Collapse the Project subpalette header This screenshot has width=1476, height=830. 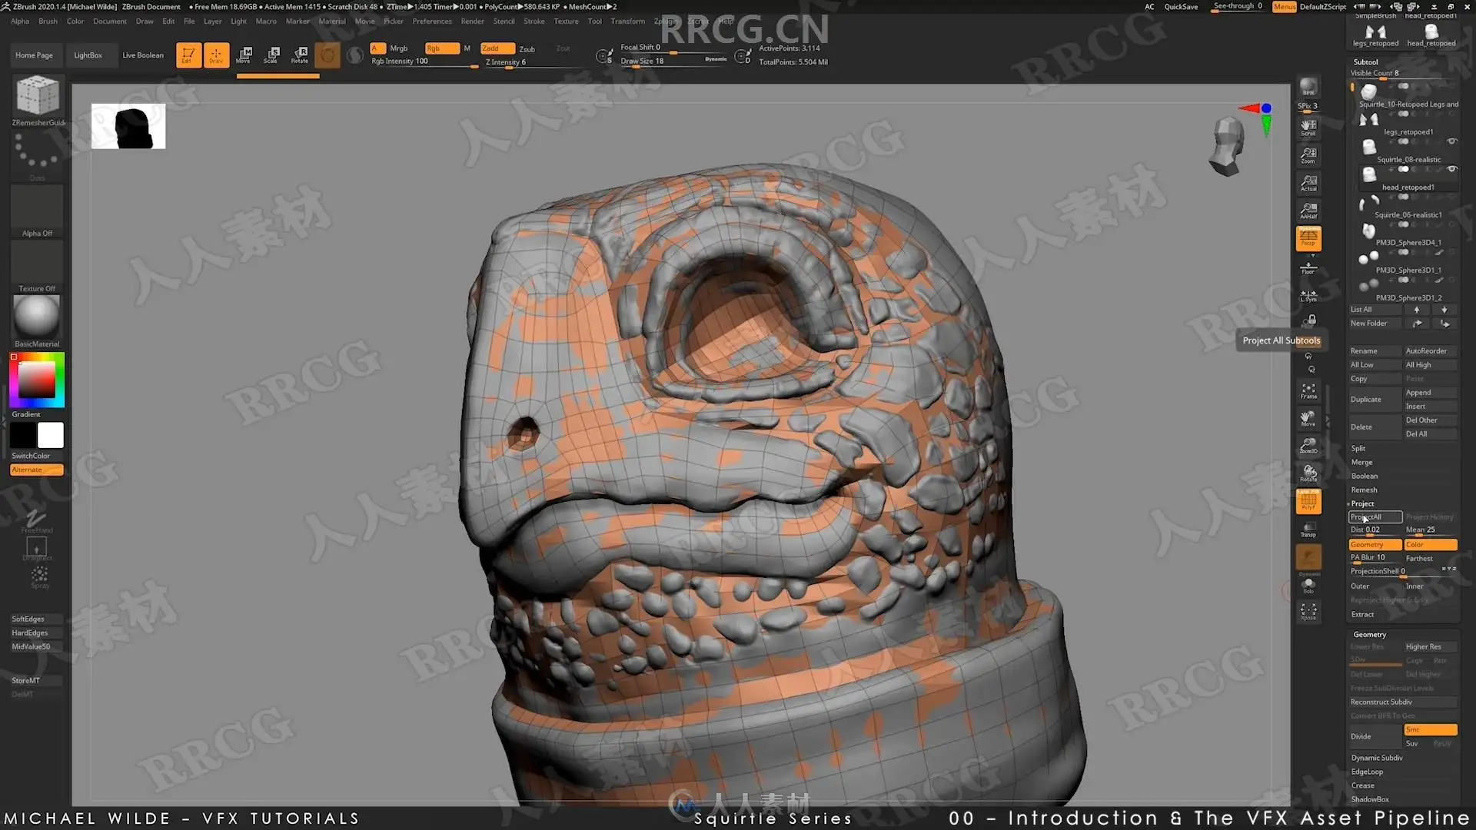point(1362,503)
